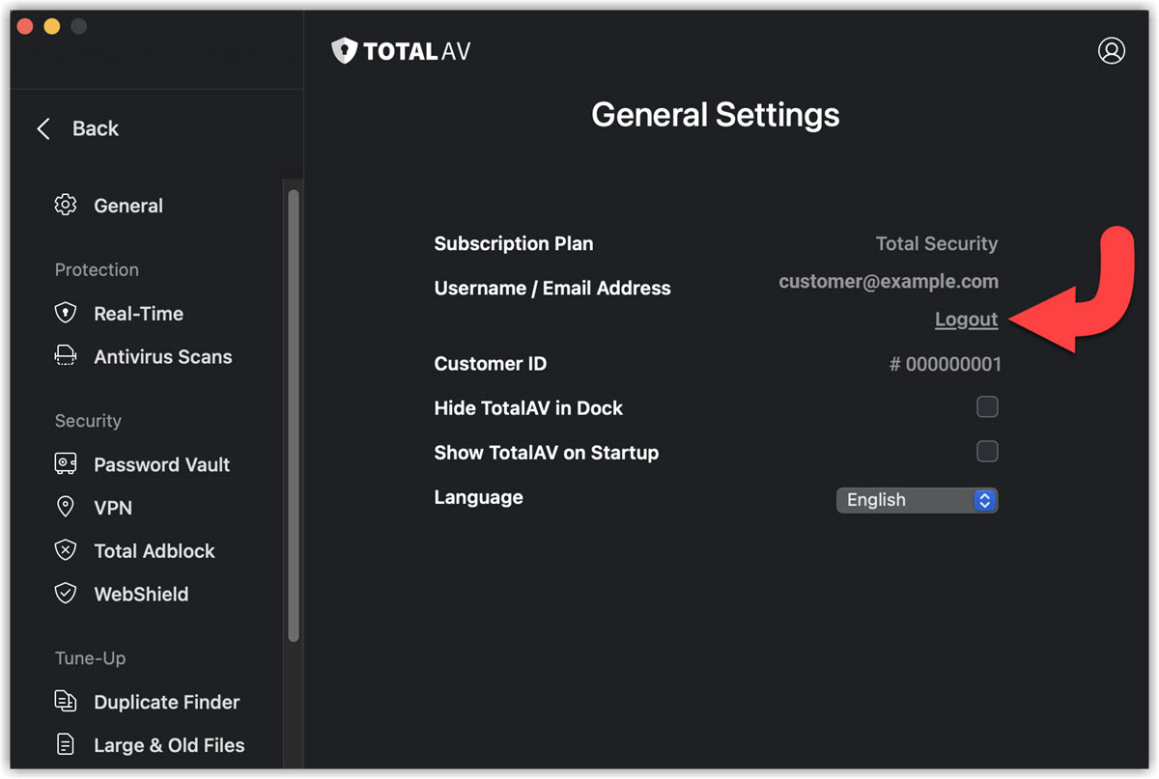Select the Total Adblock shield icon
1159x779 pixels.
(x=66, y=551)
